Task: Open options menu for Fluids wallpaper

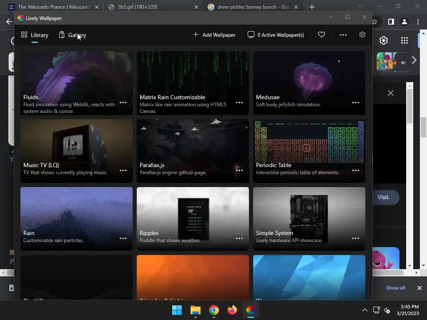Action: tap(123, 102)
